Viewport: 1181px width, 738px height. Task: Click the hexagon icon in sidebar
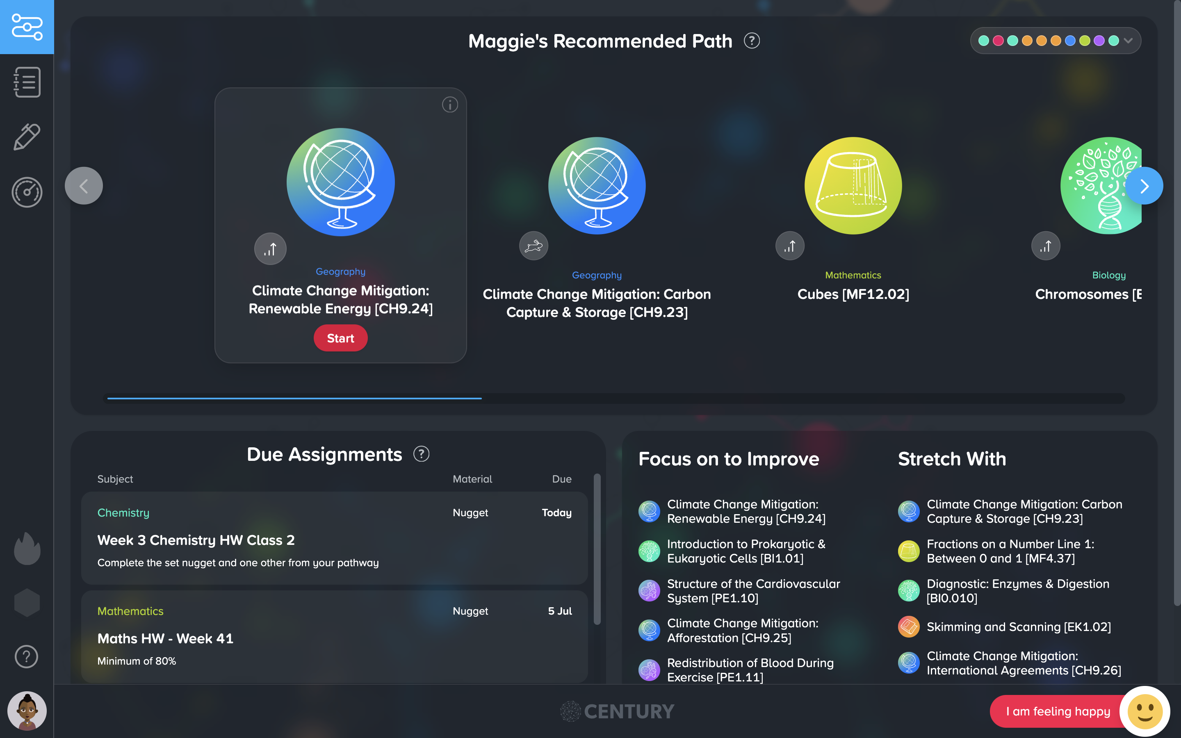coord(27,602)
